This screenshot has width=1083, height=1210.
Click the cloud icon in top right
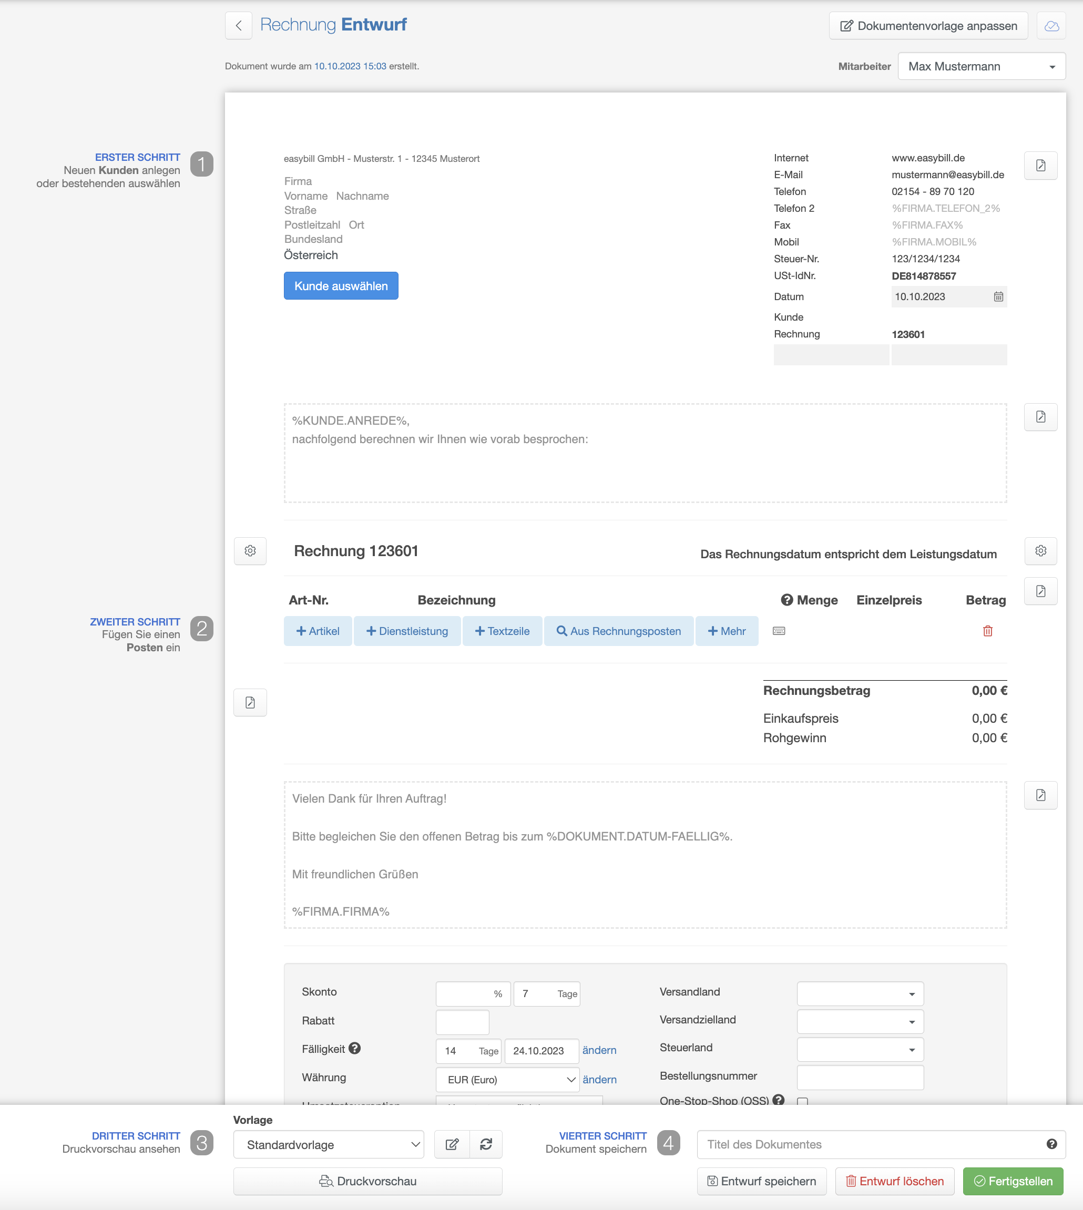1051,26
